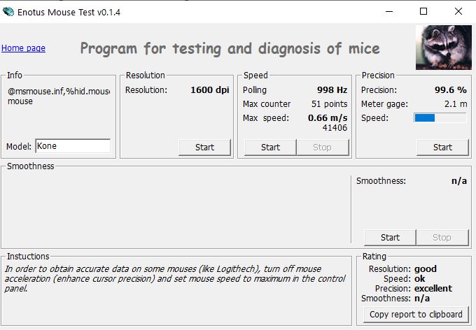Click the Precision speed progress bar
This screenshot has height=330, width=476.
point(440,117)
